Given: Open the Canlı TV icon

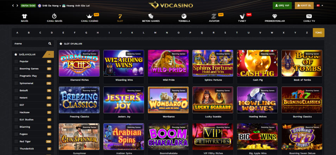Looking at the screenshot, I should (309, 16).
